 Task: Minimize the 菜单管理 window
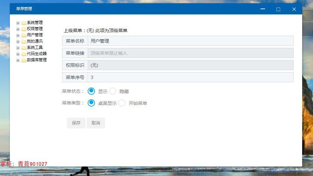[263, 9]
